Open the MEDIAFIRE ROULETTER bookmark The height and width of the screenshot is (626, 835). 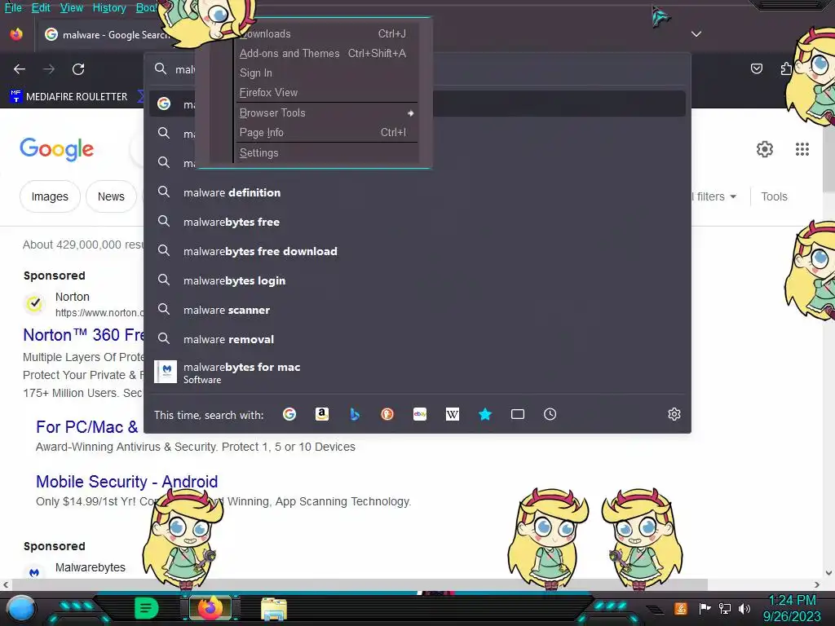[x=68, y=96]
